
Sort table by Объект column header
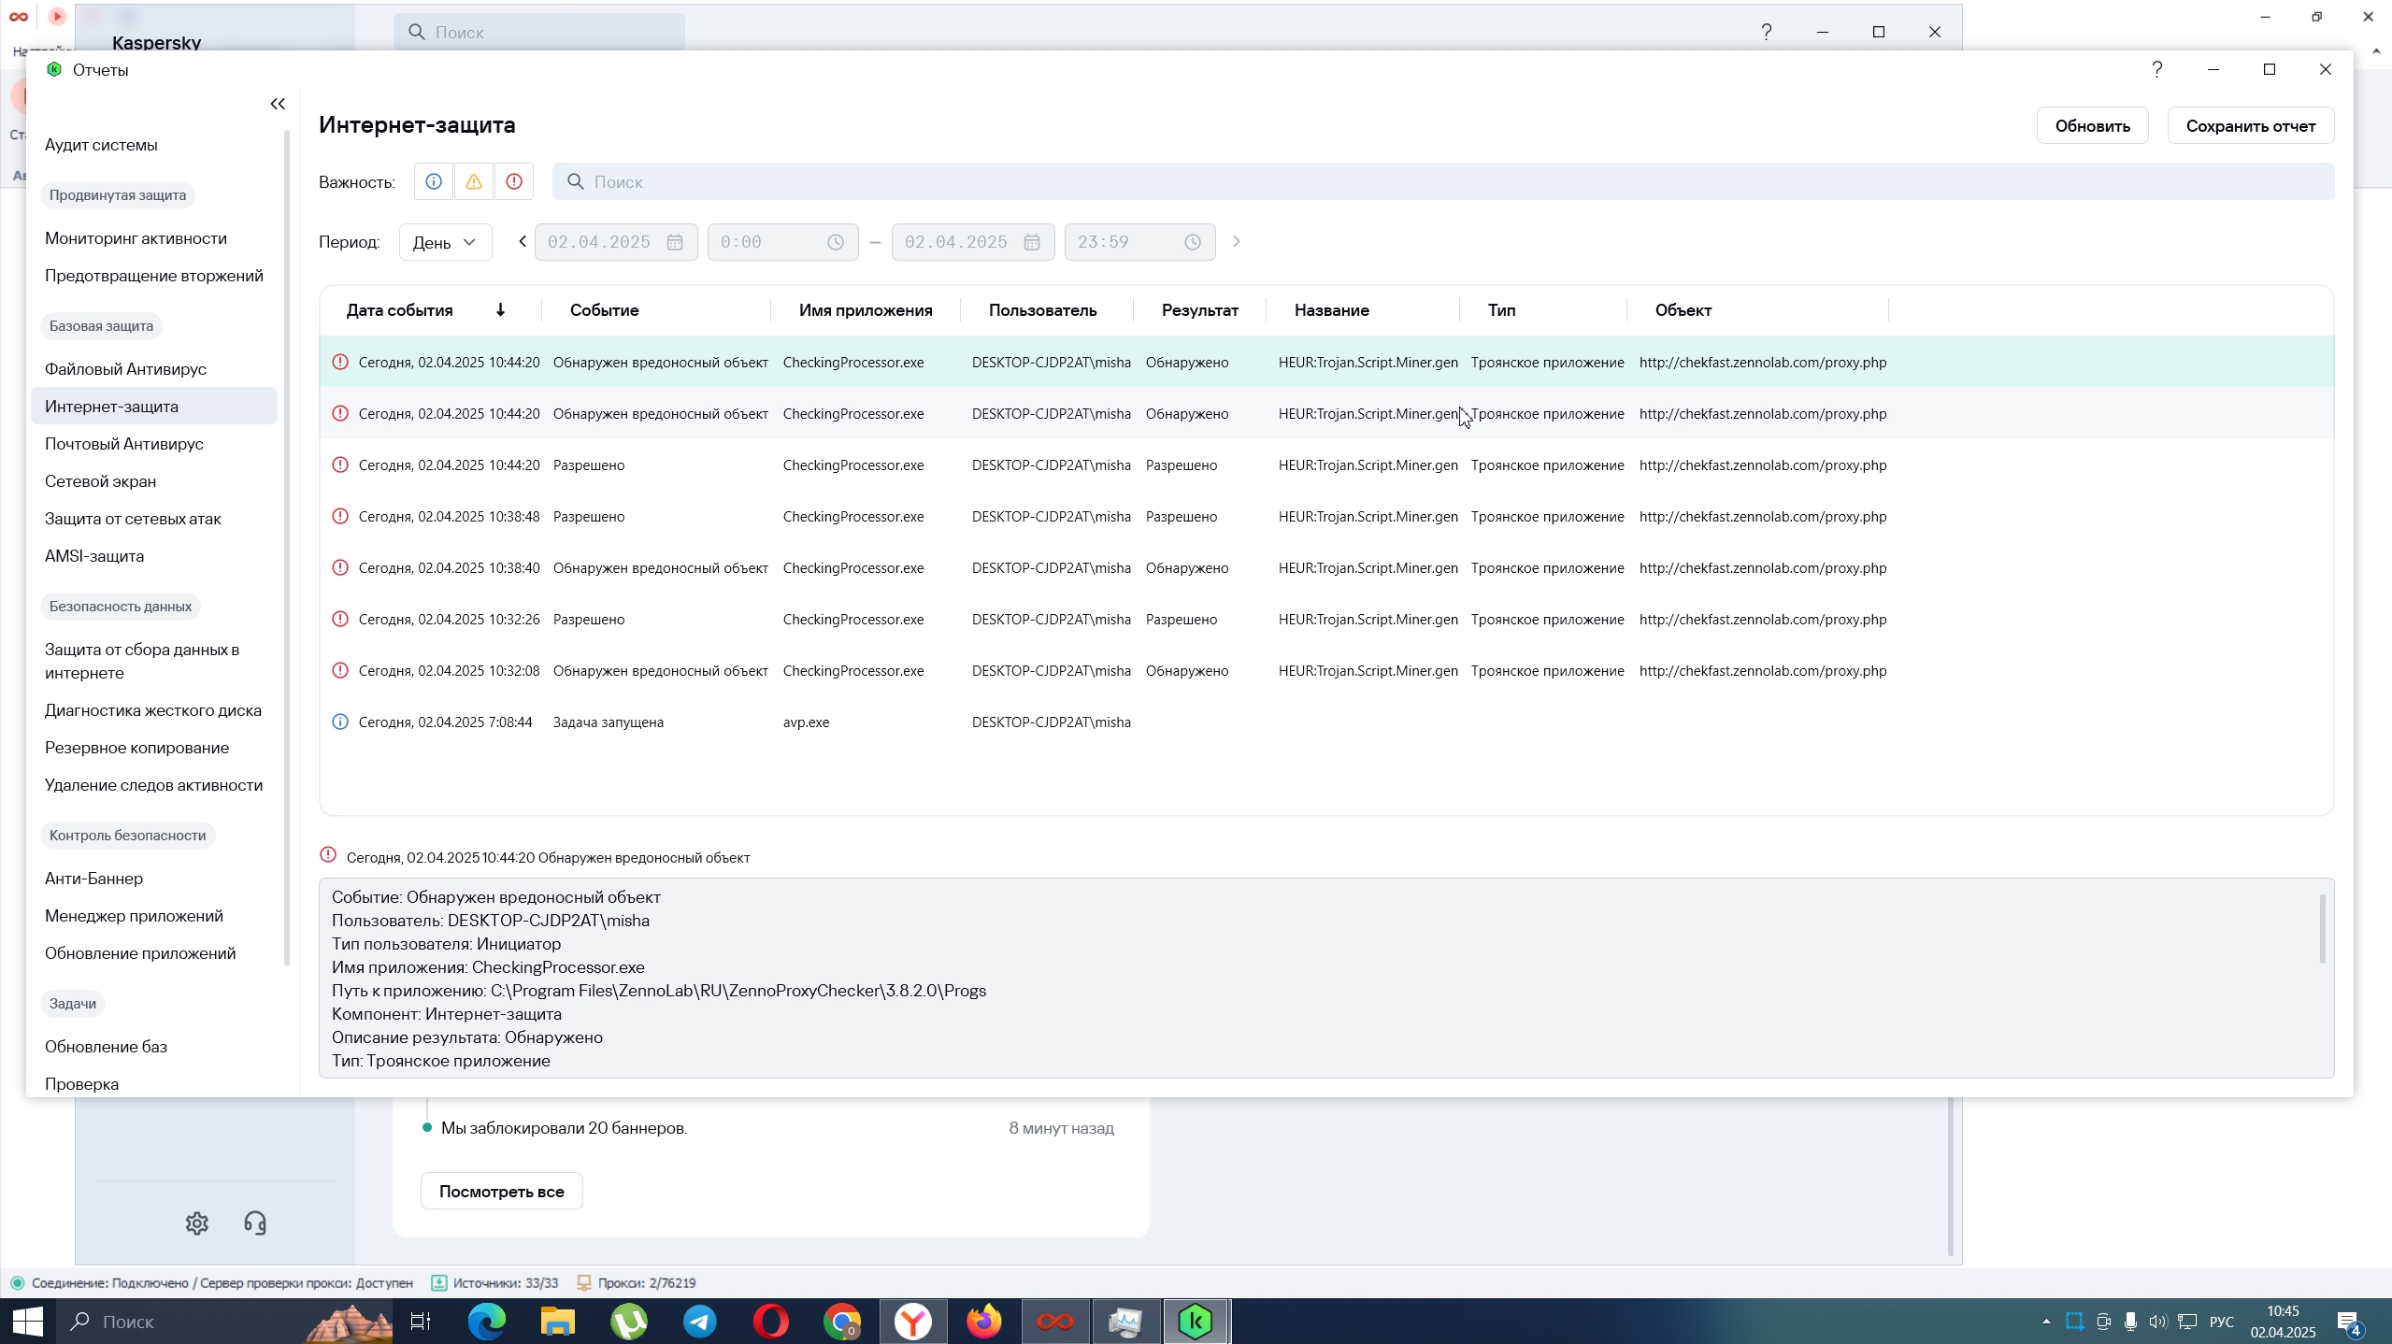tap(1683, 310)
